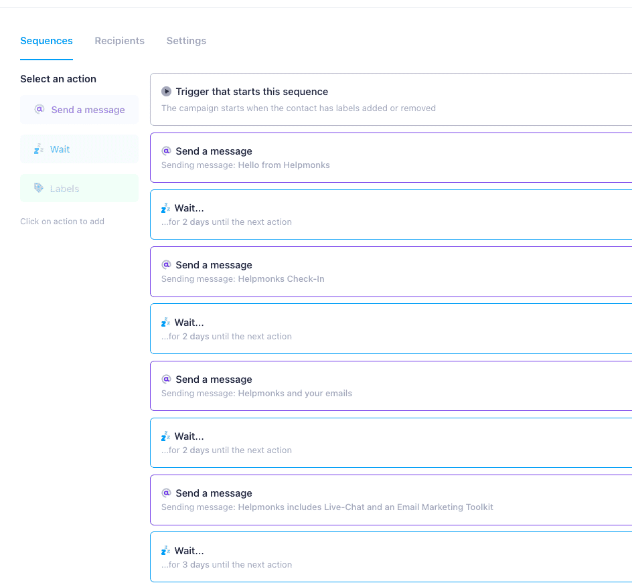Click the tag icon in Labels action button

point(39,187)
